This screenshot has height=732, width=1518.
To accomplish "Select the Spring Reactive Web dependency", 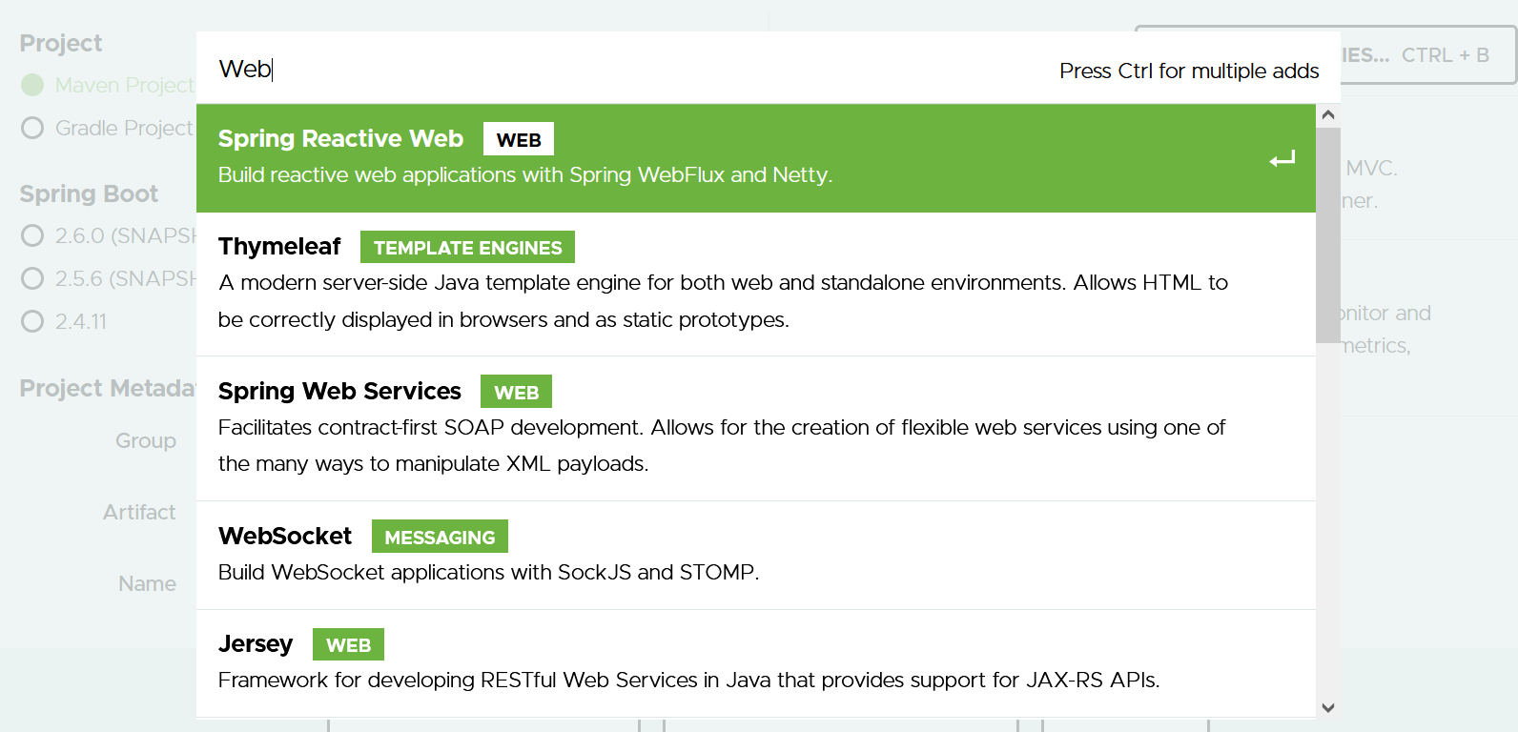I will point(755,158).
